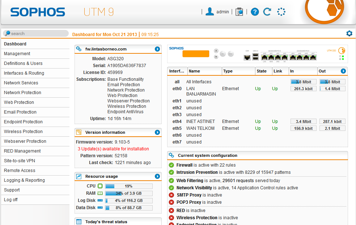Open the Support menu

point(35,190)
